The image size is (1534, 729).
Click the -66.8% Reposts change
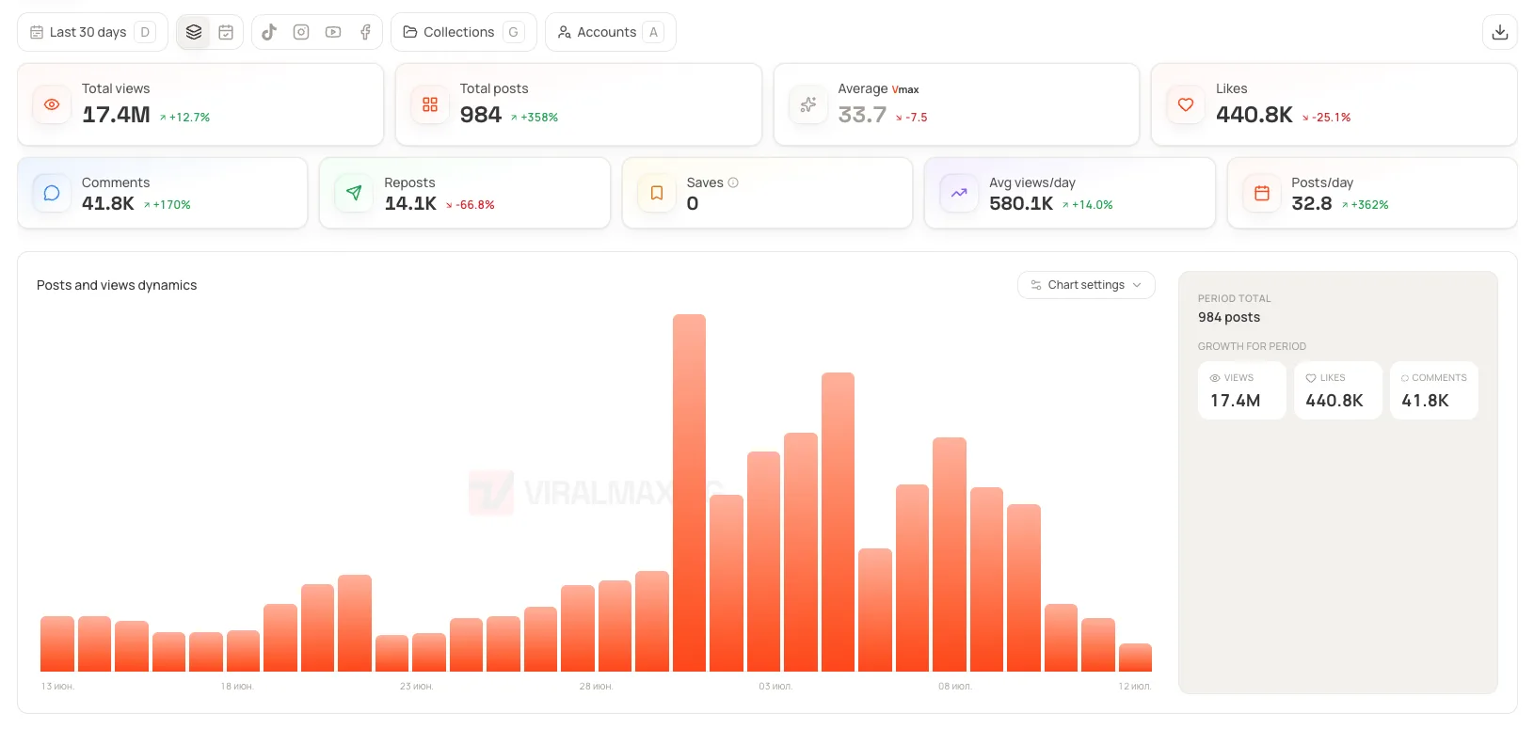tap(471, 204)
